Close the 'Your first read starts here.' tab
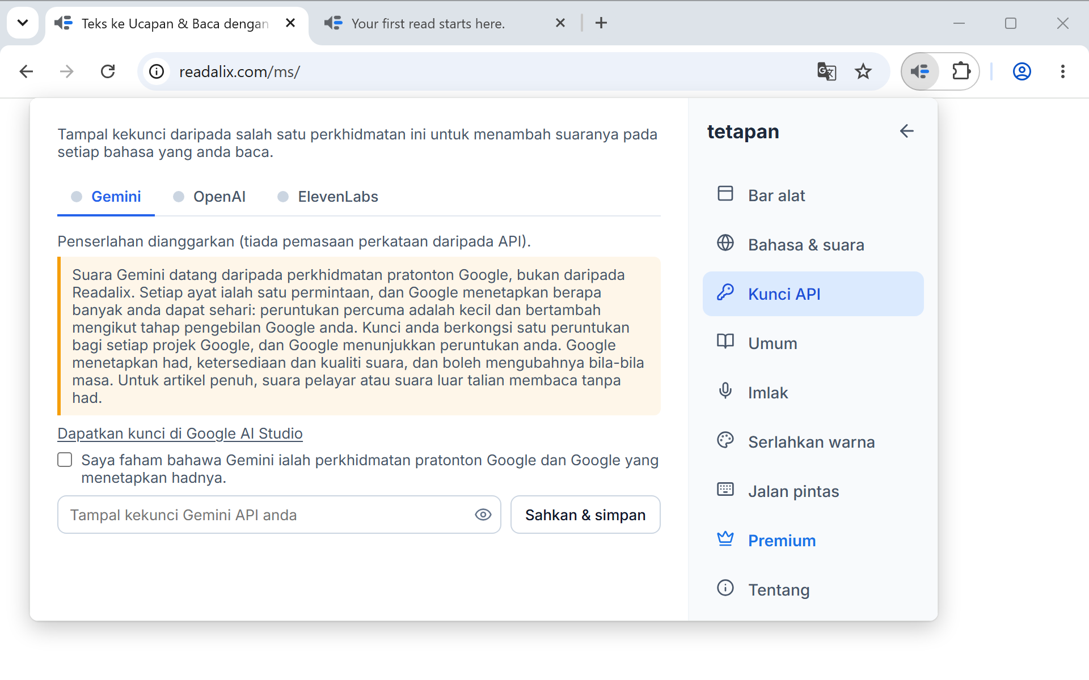 (x=560, y=23)
